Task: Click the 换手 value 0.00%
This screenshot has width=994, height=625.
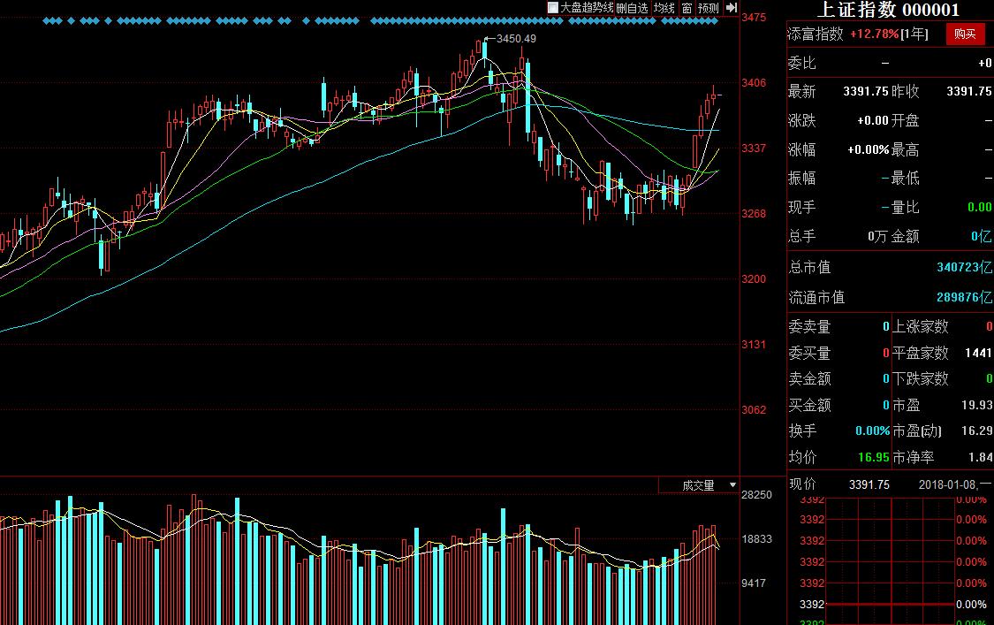Action: [x=872, y=431]
